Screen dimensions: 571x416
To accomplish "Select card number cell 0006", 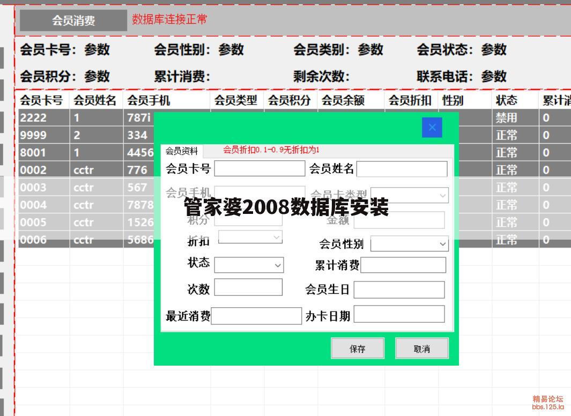I will tap(44, 240).
